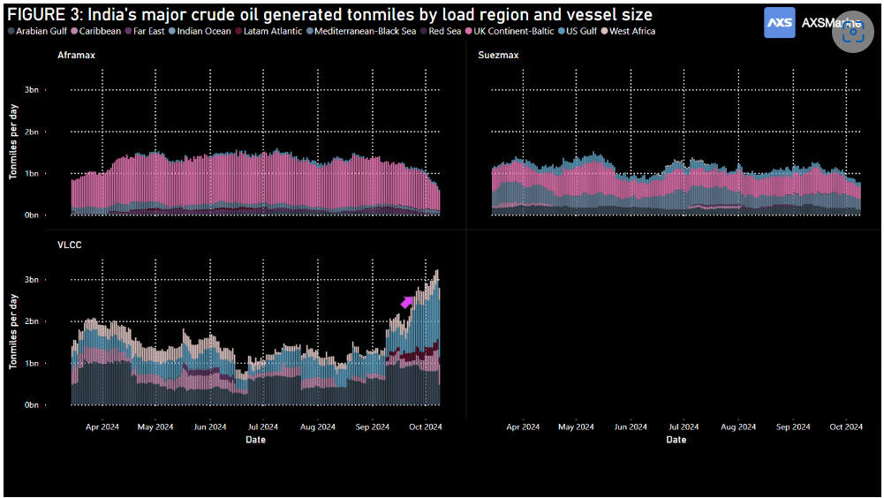The height and width of the screenshot is (498, 884).
Task: Click the 2bn tick on Aframax axis
Action: click(x=32, y=132)
